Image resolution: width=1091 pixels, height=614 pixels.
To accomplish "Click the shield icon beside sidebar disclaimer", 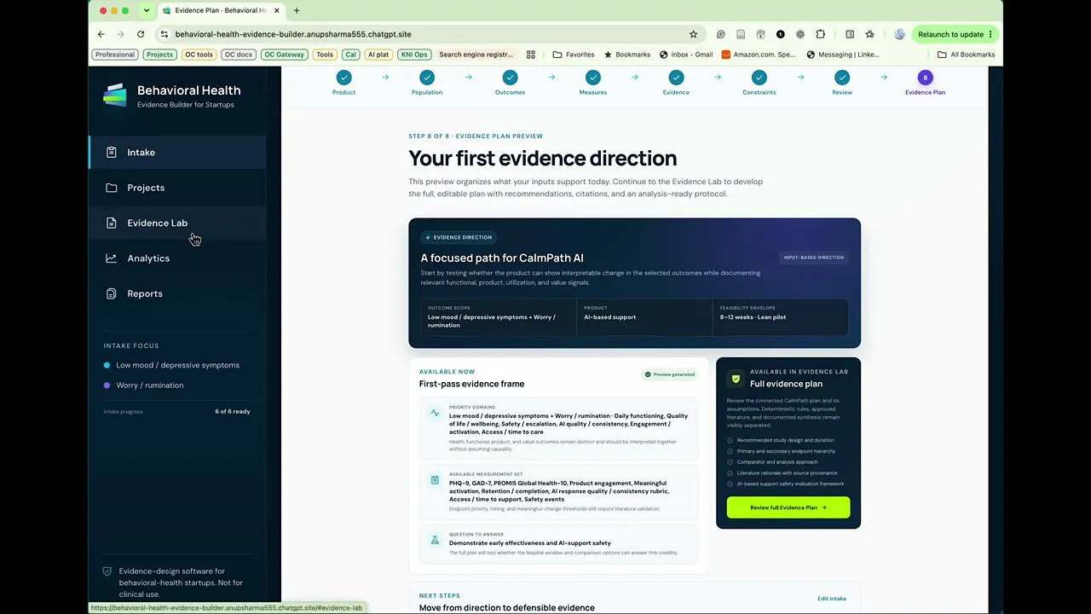I will click(107, 571).
